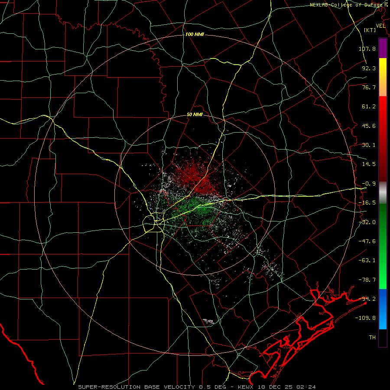The image size is (390, 390).
Task: Click the "VEL" heading above the scale
Action: [x=380, y=26]
